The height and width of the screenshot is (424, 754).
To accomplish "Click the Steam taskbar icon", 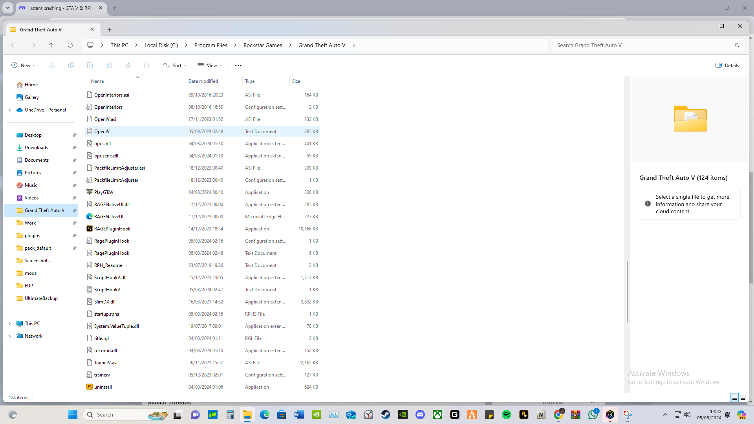I will 386,415.
